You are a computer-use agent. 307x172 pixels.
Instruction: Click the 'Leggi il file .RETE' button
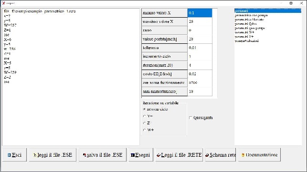pos(179,155)
